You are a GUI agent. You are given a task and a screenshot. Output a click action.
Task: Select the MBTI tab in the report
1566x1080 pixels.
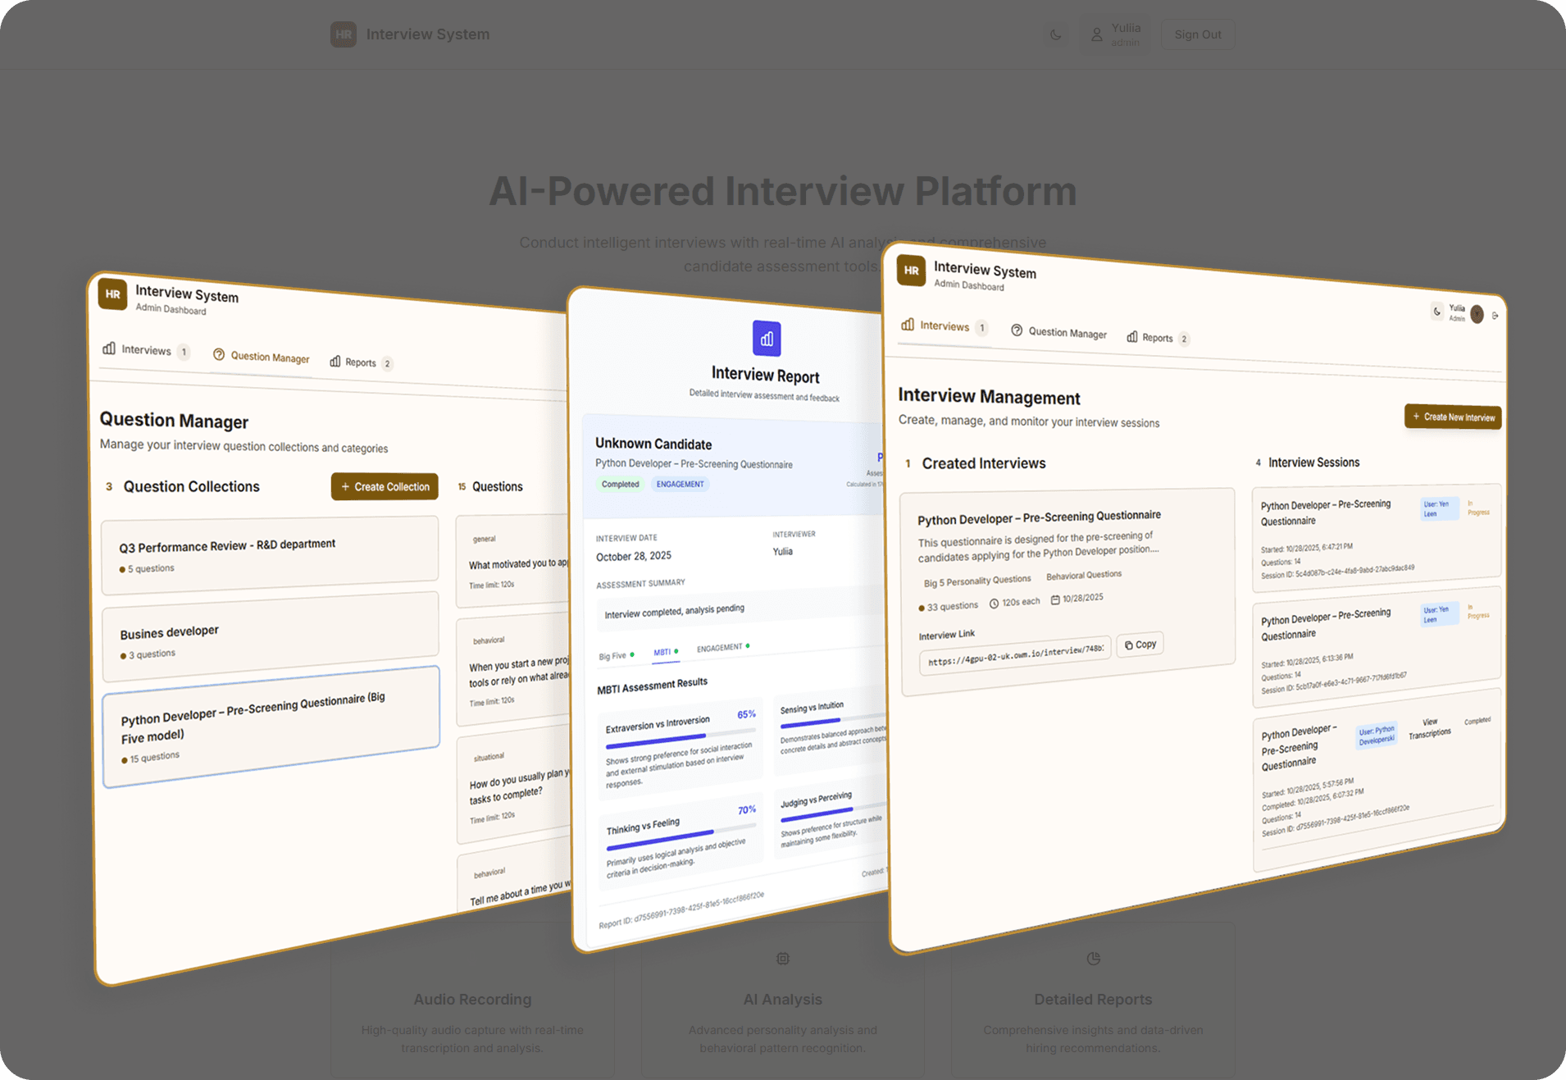[666, 652]
